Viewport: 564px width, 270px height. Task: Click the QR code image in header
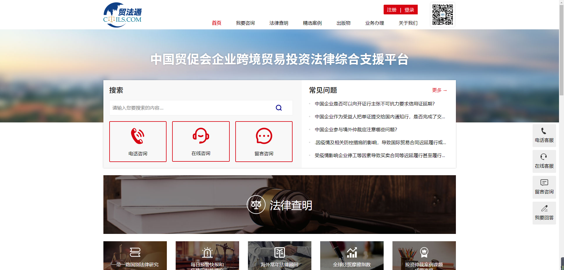point(442,15)
